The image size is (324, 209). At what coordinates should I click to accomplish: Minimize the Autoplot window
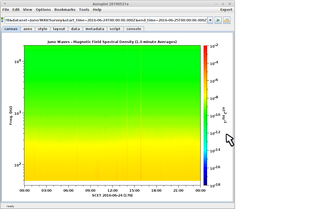tap(216, 4)
